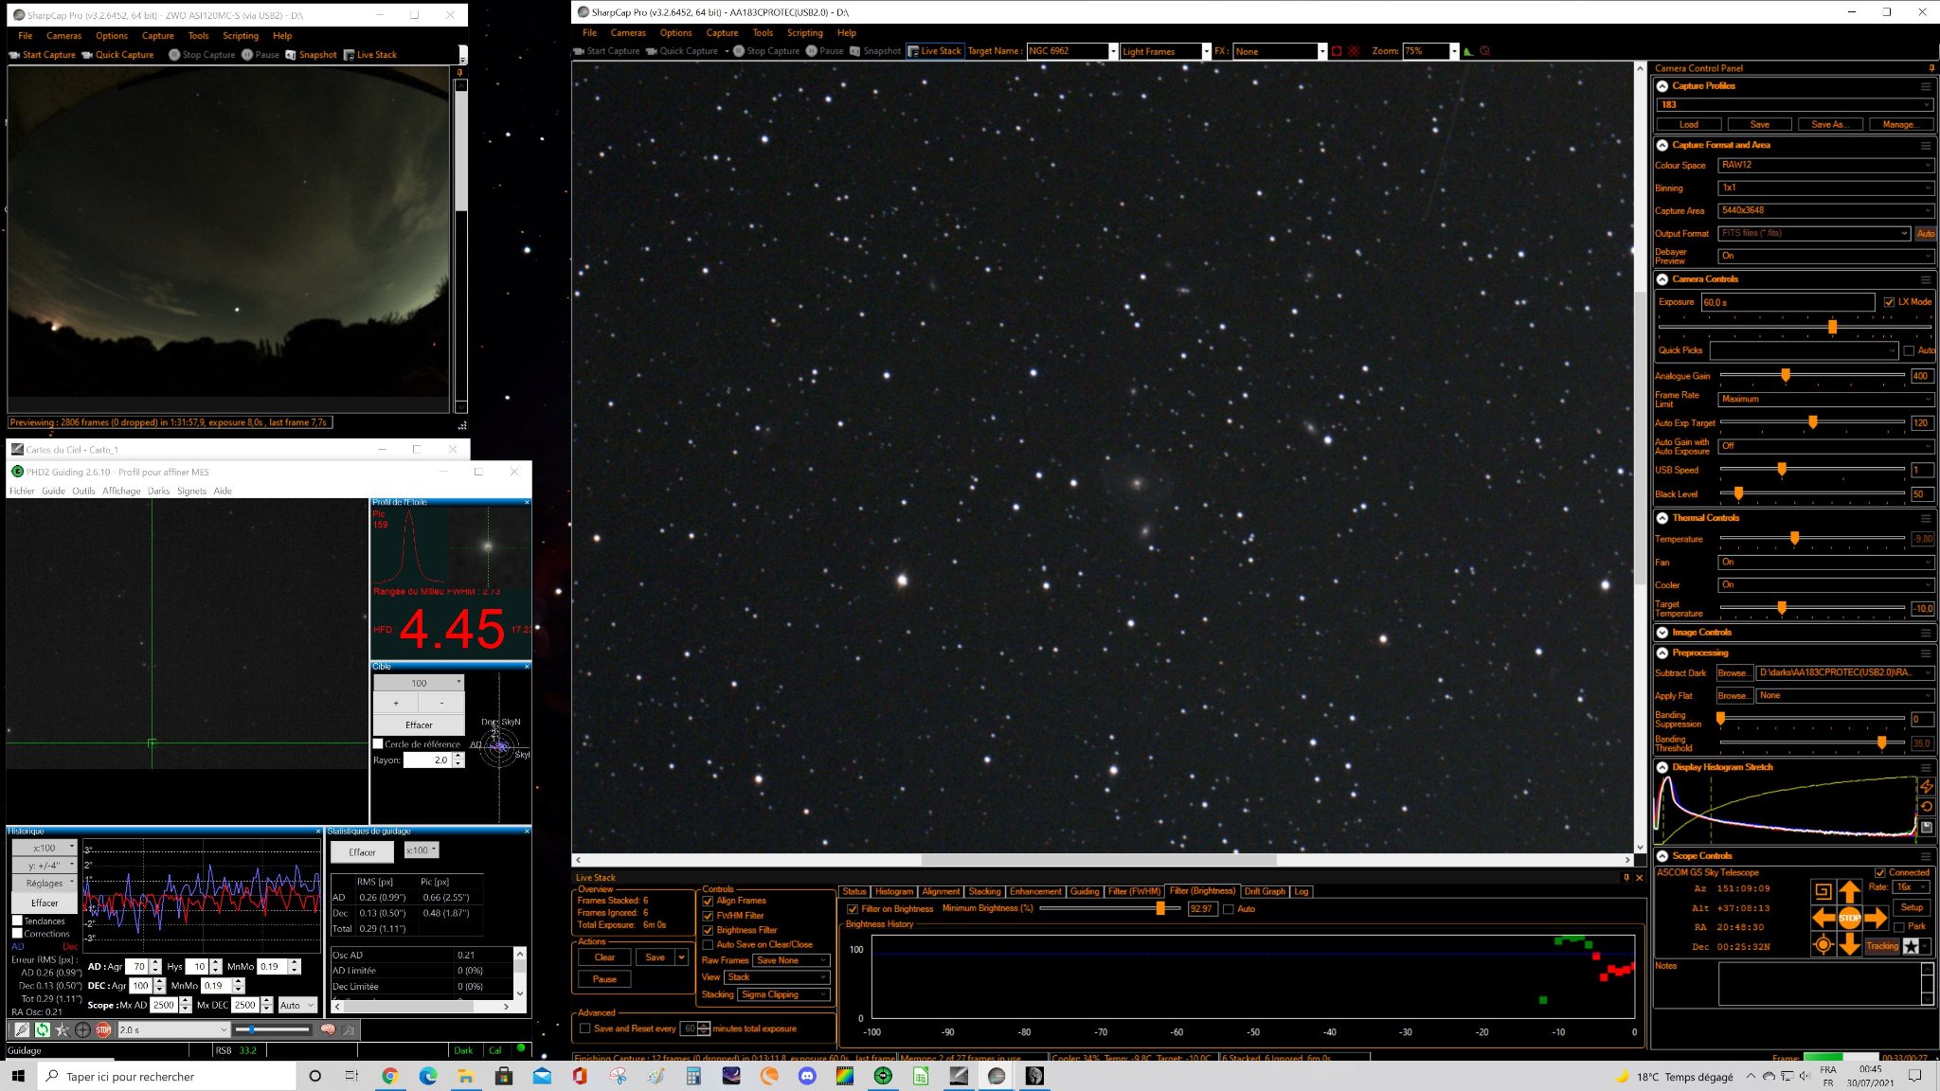Toggle the Brightness Filter checkbox
This screenshot has height=1091, width=1940.
708,930
